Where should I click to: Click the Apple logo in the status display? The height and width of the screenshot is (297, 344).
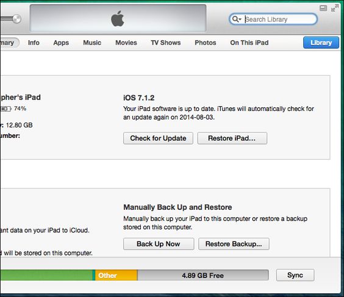(x=118, y=19)
